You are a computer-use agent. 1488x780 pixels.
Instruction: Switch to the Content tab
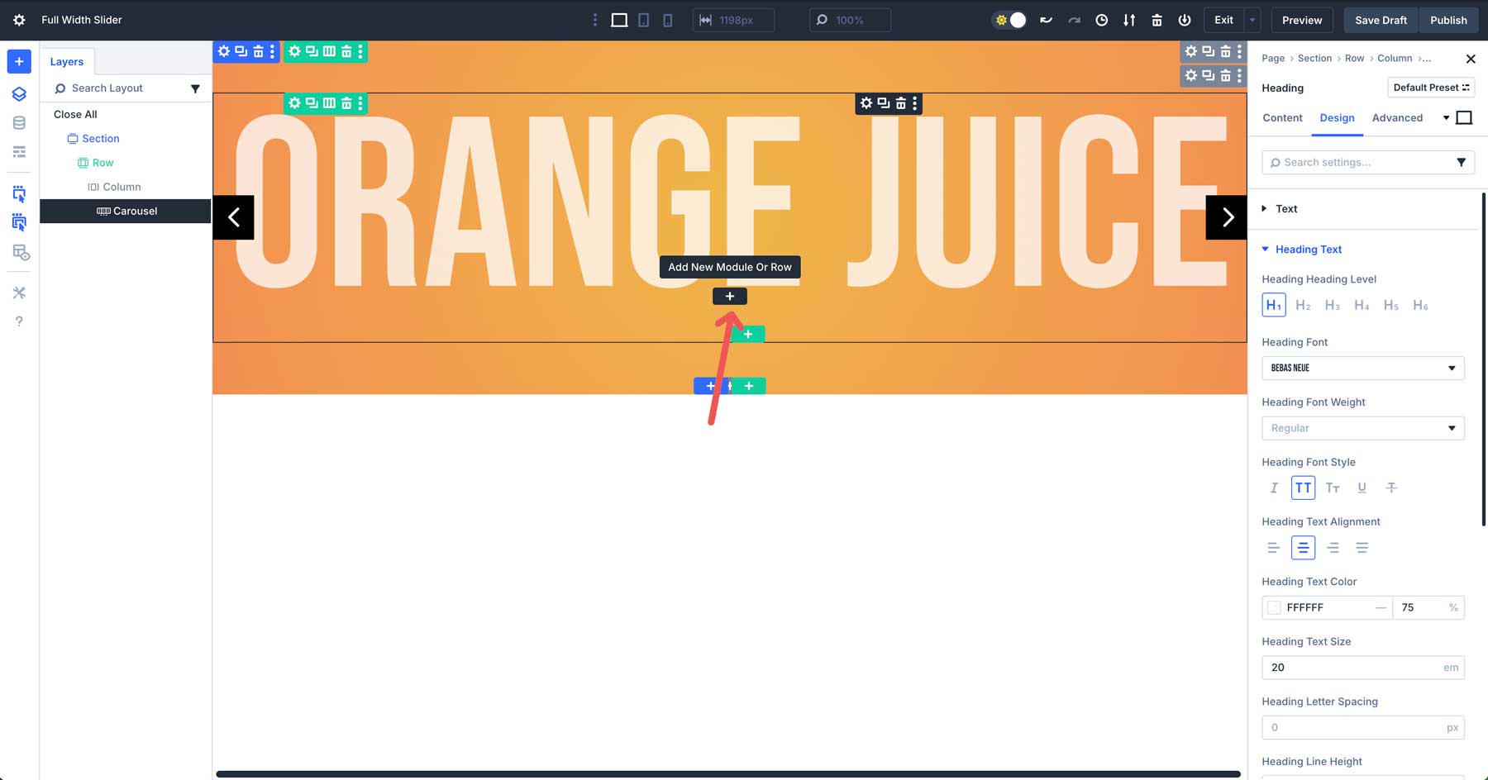[x=1282, y=118]
